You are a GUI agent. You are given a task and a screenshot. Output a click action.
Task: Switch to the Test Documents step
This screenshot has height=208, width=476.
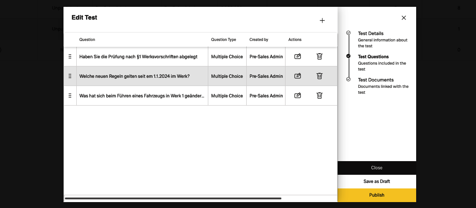click(x=376, y=80)
